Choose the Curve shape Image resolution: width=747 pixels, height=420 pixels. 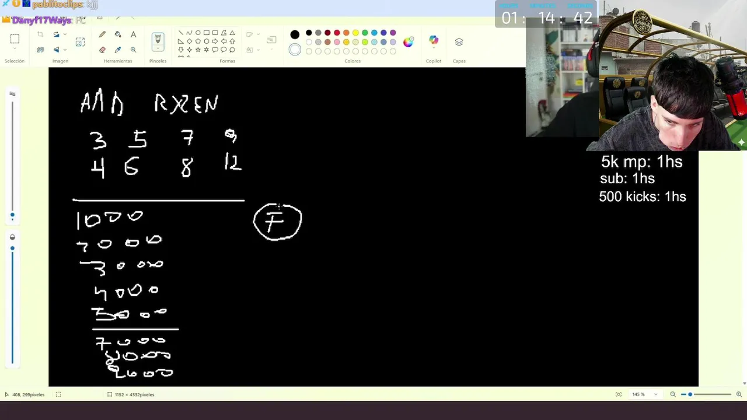[189, 33]
